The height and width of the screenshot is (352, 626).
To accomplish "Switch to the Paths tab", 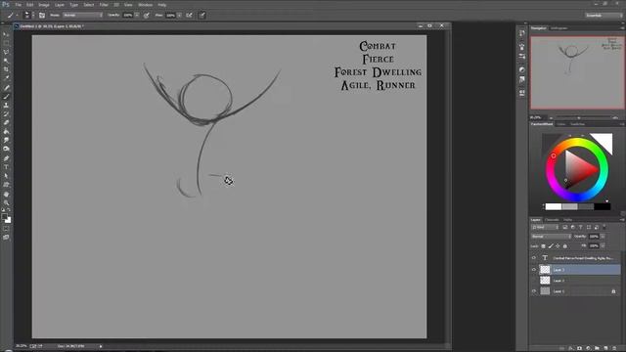I will tap(567, 220).
